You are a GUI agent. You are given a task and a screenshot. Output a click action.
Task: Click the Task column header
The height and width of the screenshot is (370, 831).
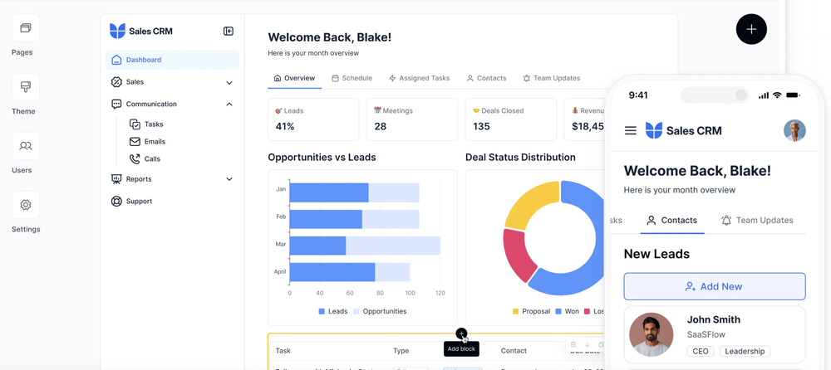tap(283, 350)
